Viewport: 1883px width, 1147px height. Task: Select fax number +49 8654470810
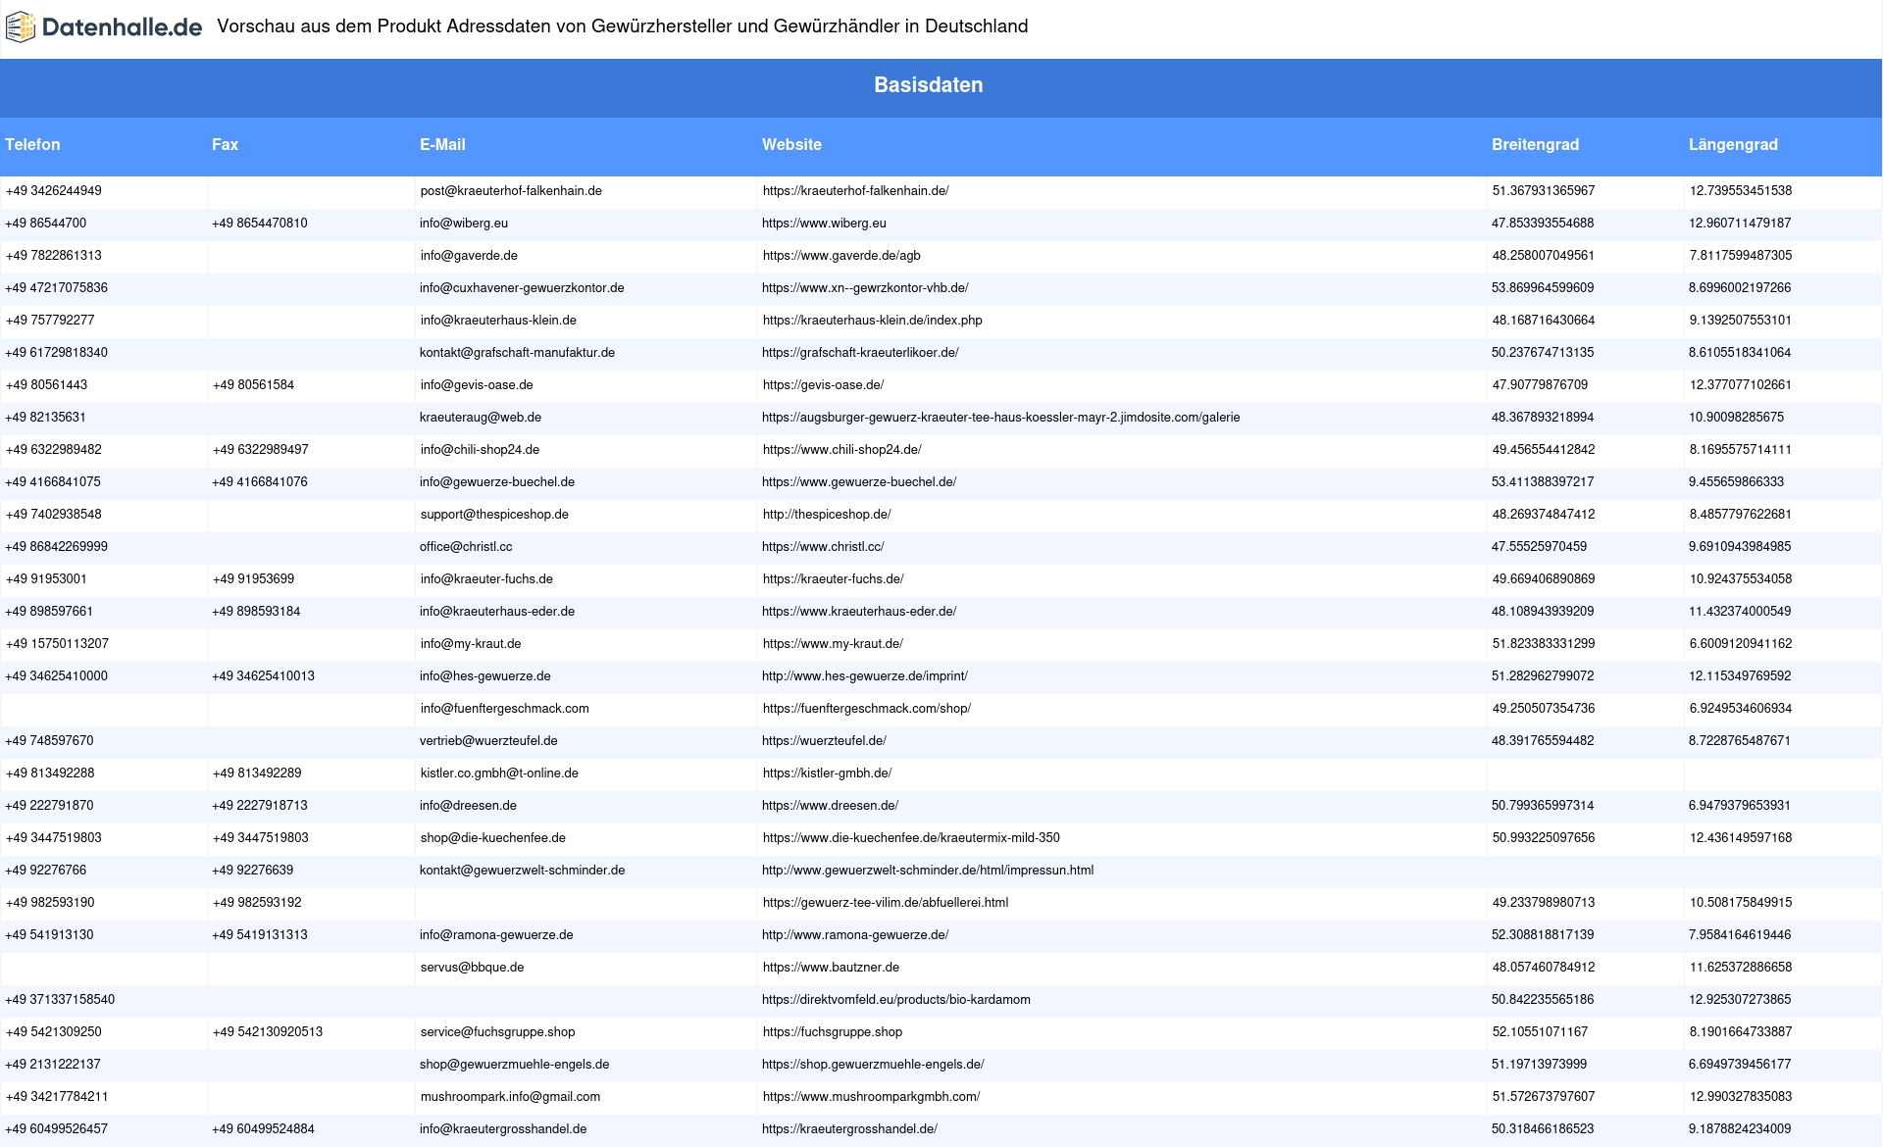point(260,224)
